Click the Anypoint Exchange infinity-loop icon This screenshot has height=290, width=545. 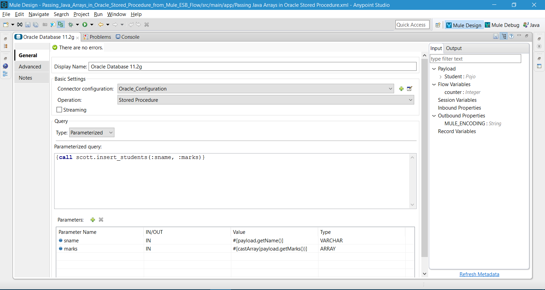20,25
